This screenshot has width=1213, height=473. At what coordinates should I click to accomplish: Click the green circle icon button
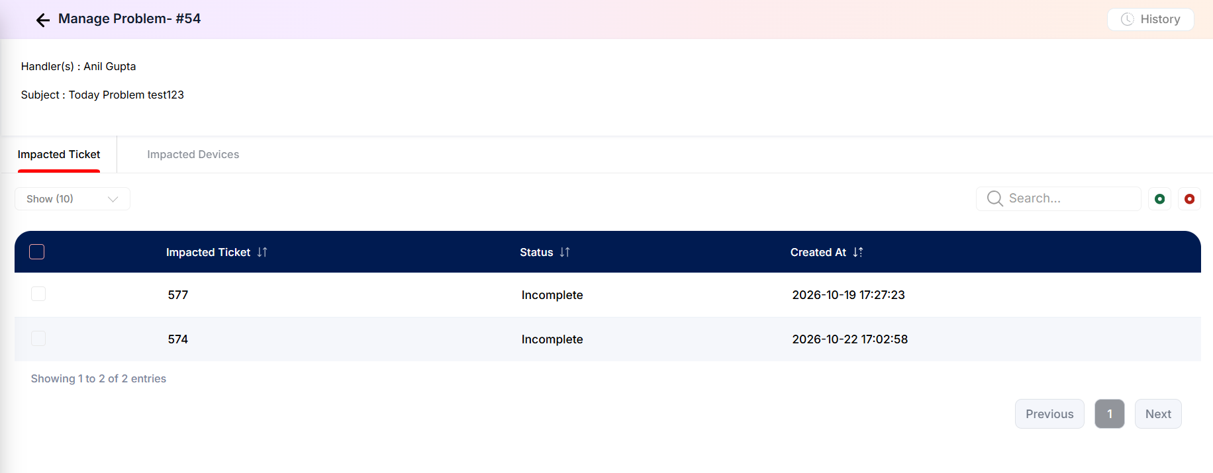(1159, 198)
